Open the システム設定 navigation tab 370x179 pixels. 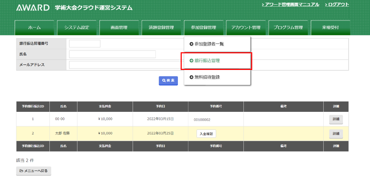[x=77, y=28]
